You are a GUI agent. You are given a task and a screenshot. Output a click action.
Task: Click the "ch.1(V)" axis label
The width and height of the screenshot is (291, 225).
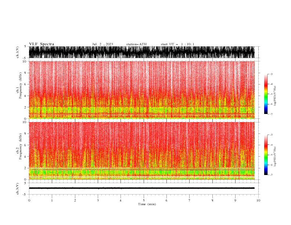[x=18, y=52]
